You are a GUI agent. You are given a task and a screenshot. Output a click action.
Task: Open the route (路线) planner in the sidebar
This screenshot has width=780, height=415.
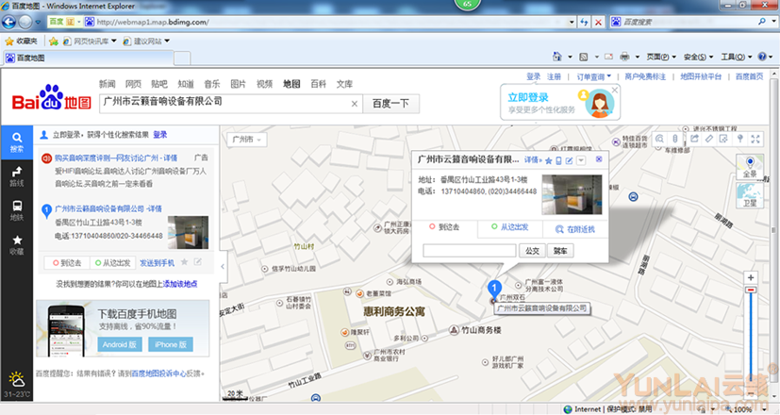click(16, 176)
